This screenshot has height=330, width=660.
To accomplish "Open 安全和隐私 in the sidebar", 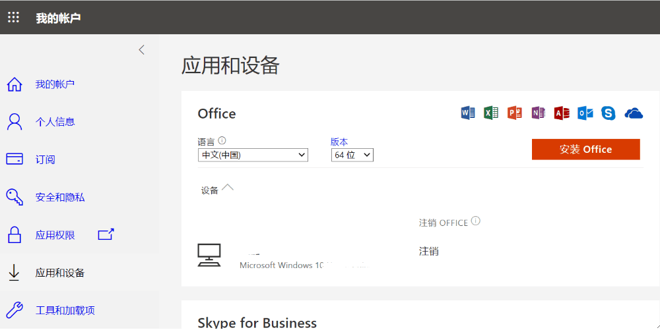I will [x=60, y=198].
